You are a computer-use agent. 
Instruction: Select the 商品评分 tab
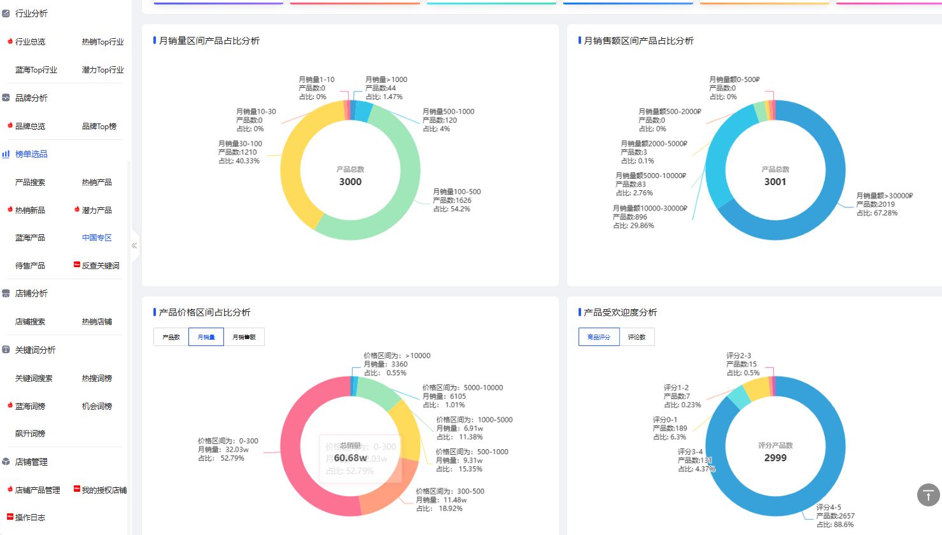(599, 337)
